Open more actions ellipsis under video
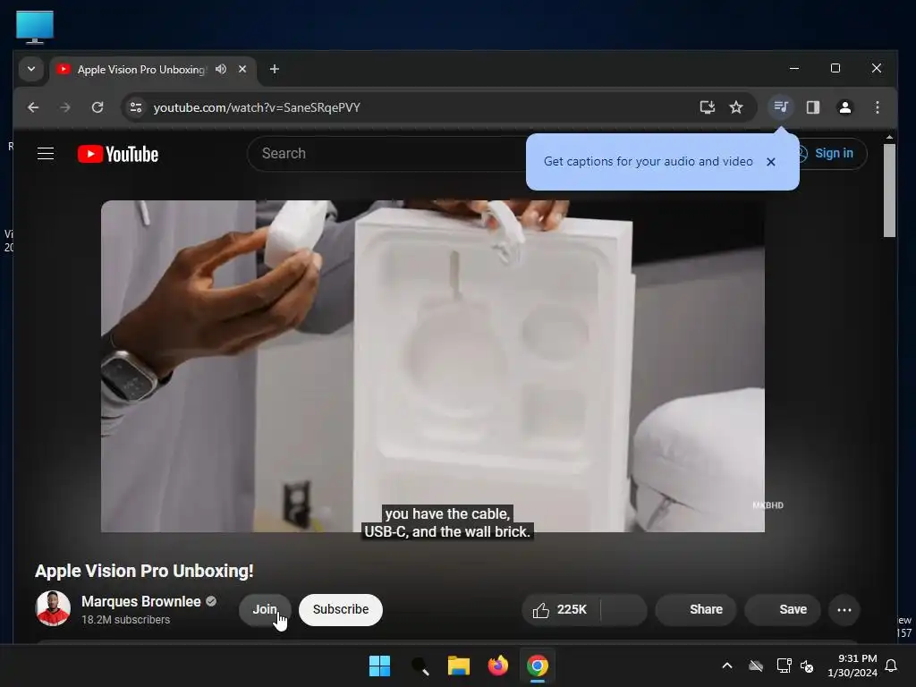 click(844, 610)
